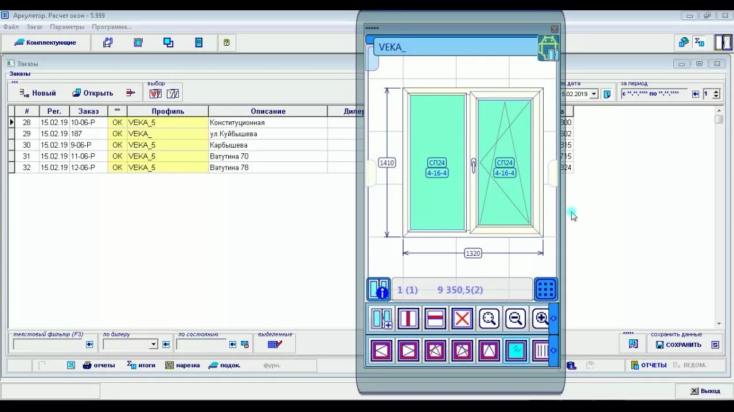Click the film-strip toolbar icon
The height and width of the screenshot is (412, 734).
[108, 42]
